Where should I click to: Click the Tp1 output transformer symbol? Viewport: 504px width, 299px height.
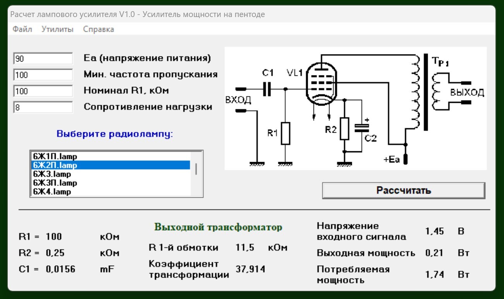pyautogui.click(x=426, y=93)
